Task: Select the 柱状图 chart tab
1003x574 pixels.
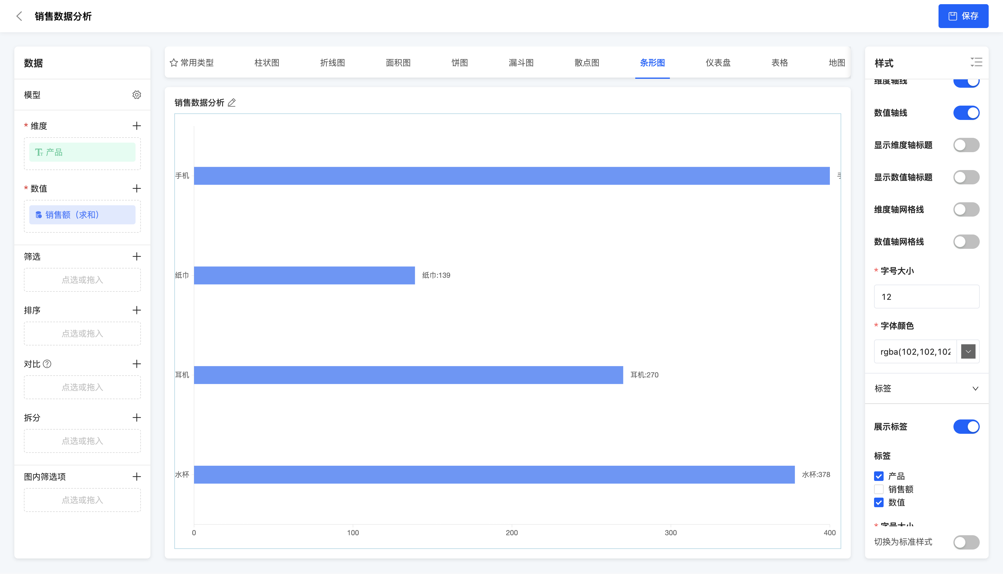Action: pos(267,63)
